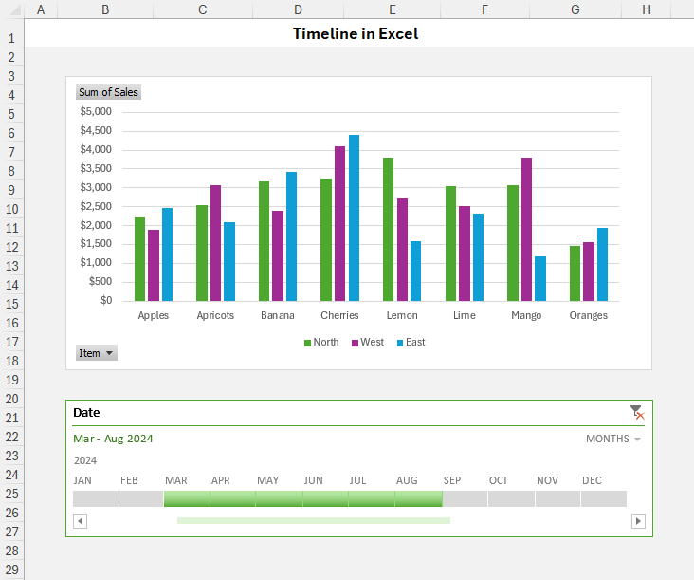Select column B header
This screenshot has height=580, width=694.
tap(105, 9)
